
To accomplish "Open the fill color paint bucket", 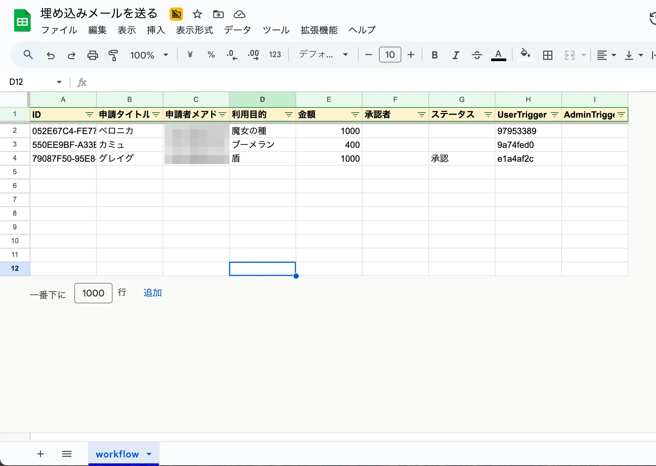I will coord(525,54).
